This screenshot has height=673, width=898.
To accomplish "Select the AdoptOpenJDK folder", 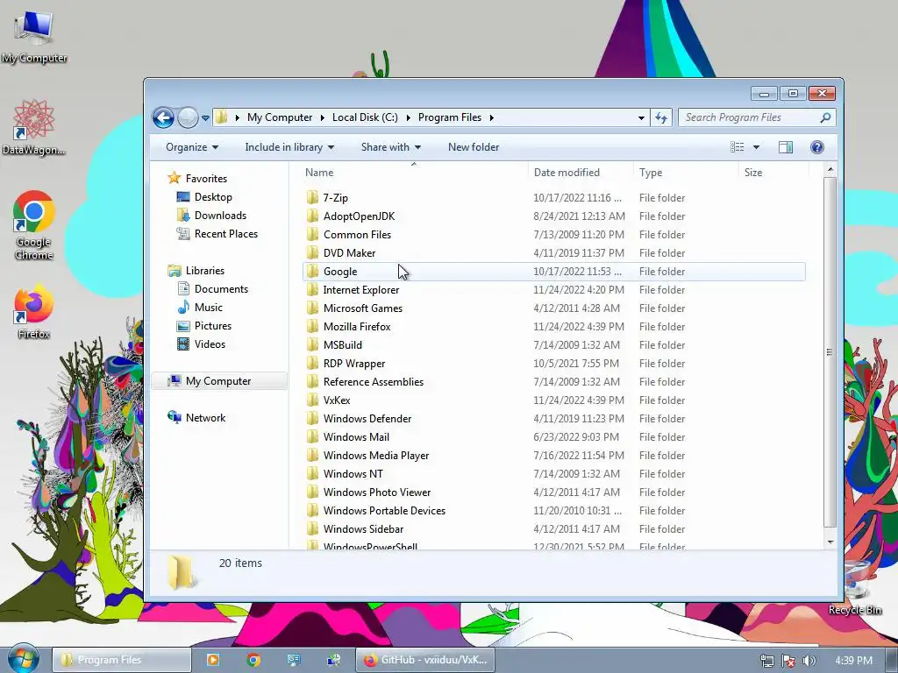I will pos(359,216).
